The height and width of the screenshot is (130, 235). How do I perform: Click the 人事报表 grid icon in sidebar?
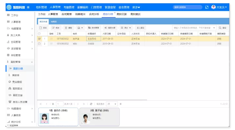pyautogui.click(x=9, y=115)
